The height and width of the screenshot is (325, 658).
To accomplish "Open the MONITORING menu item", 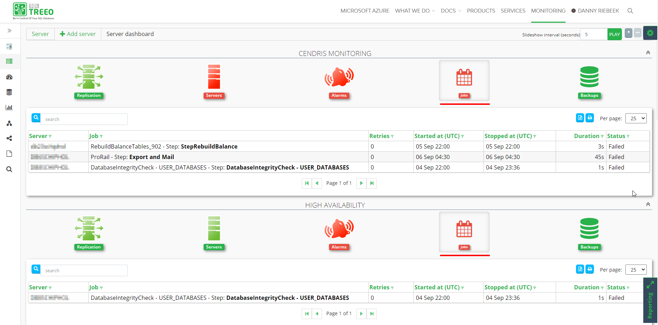I will 548,10.
